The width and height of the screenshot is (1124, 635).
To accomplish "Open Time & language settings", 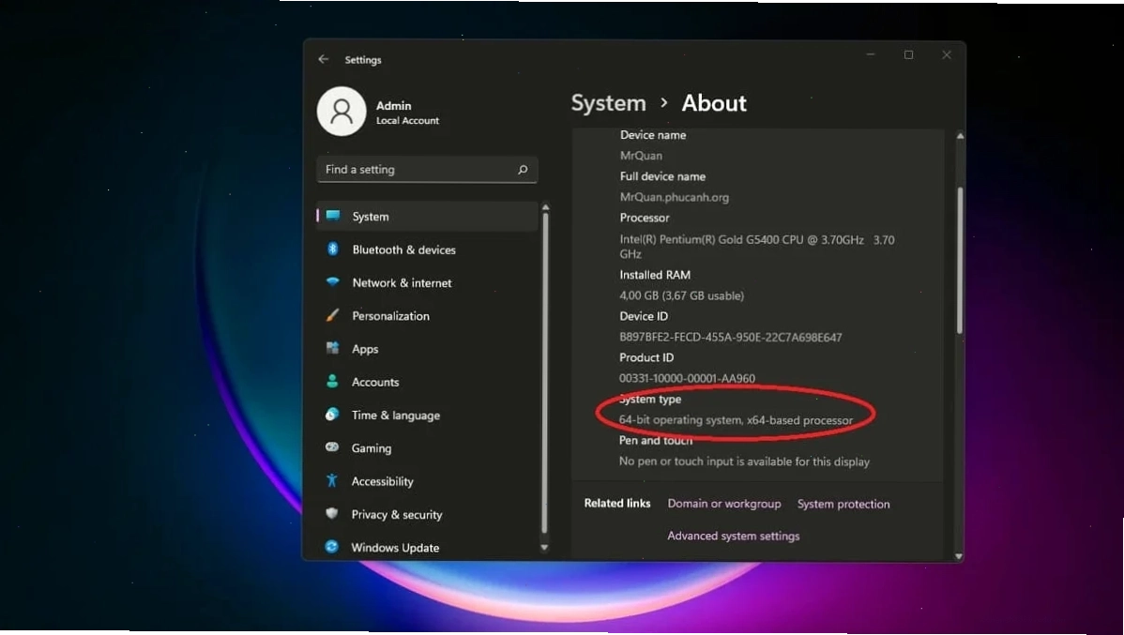I will [x=396, y=415].
